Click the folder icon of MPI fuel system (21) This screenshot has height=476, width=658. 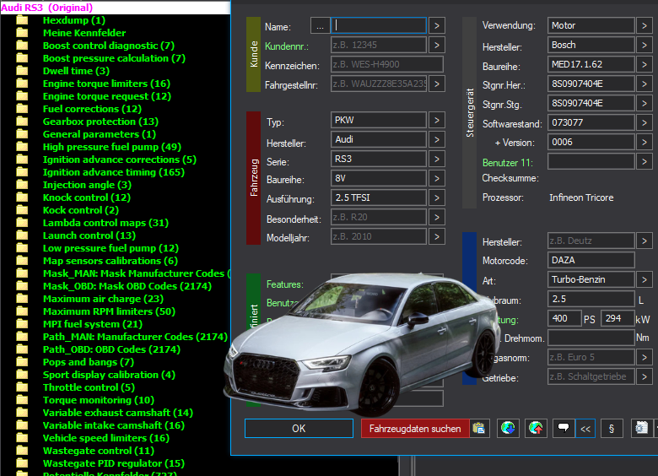[22, 324]
